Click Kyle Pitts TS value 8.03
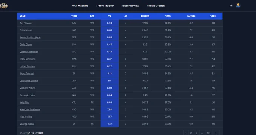Viewport: 256px width, 135px height. point(110,102)
